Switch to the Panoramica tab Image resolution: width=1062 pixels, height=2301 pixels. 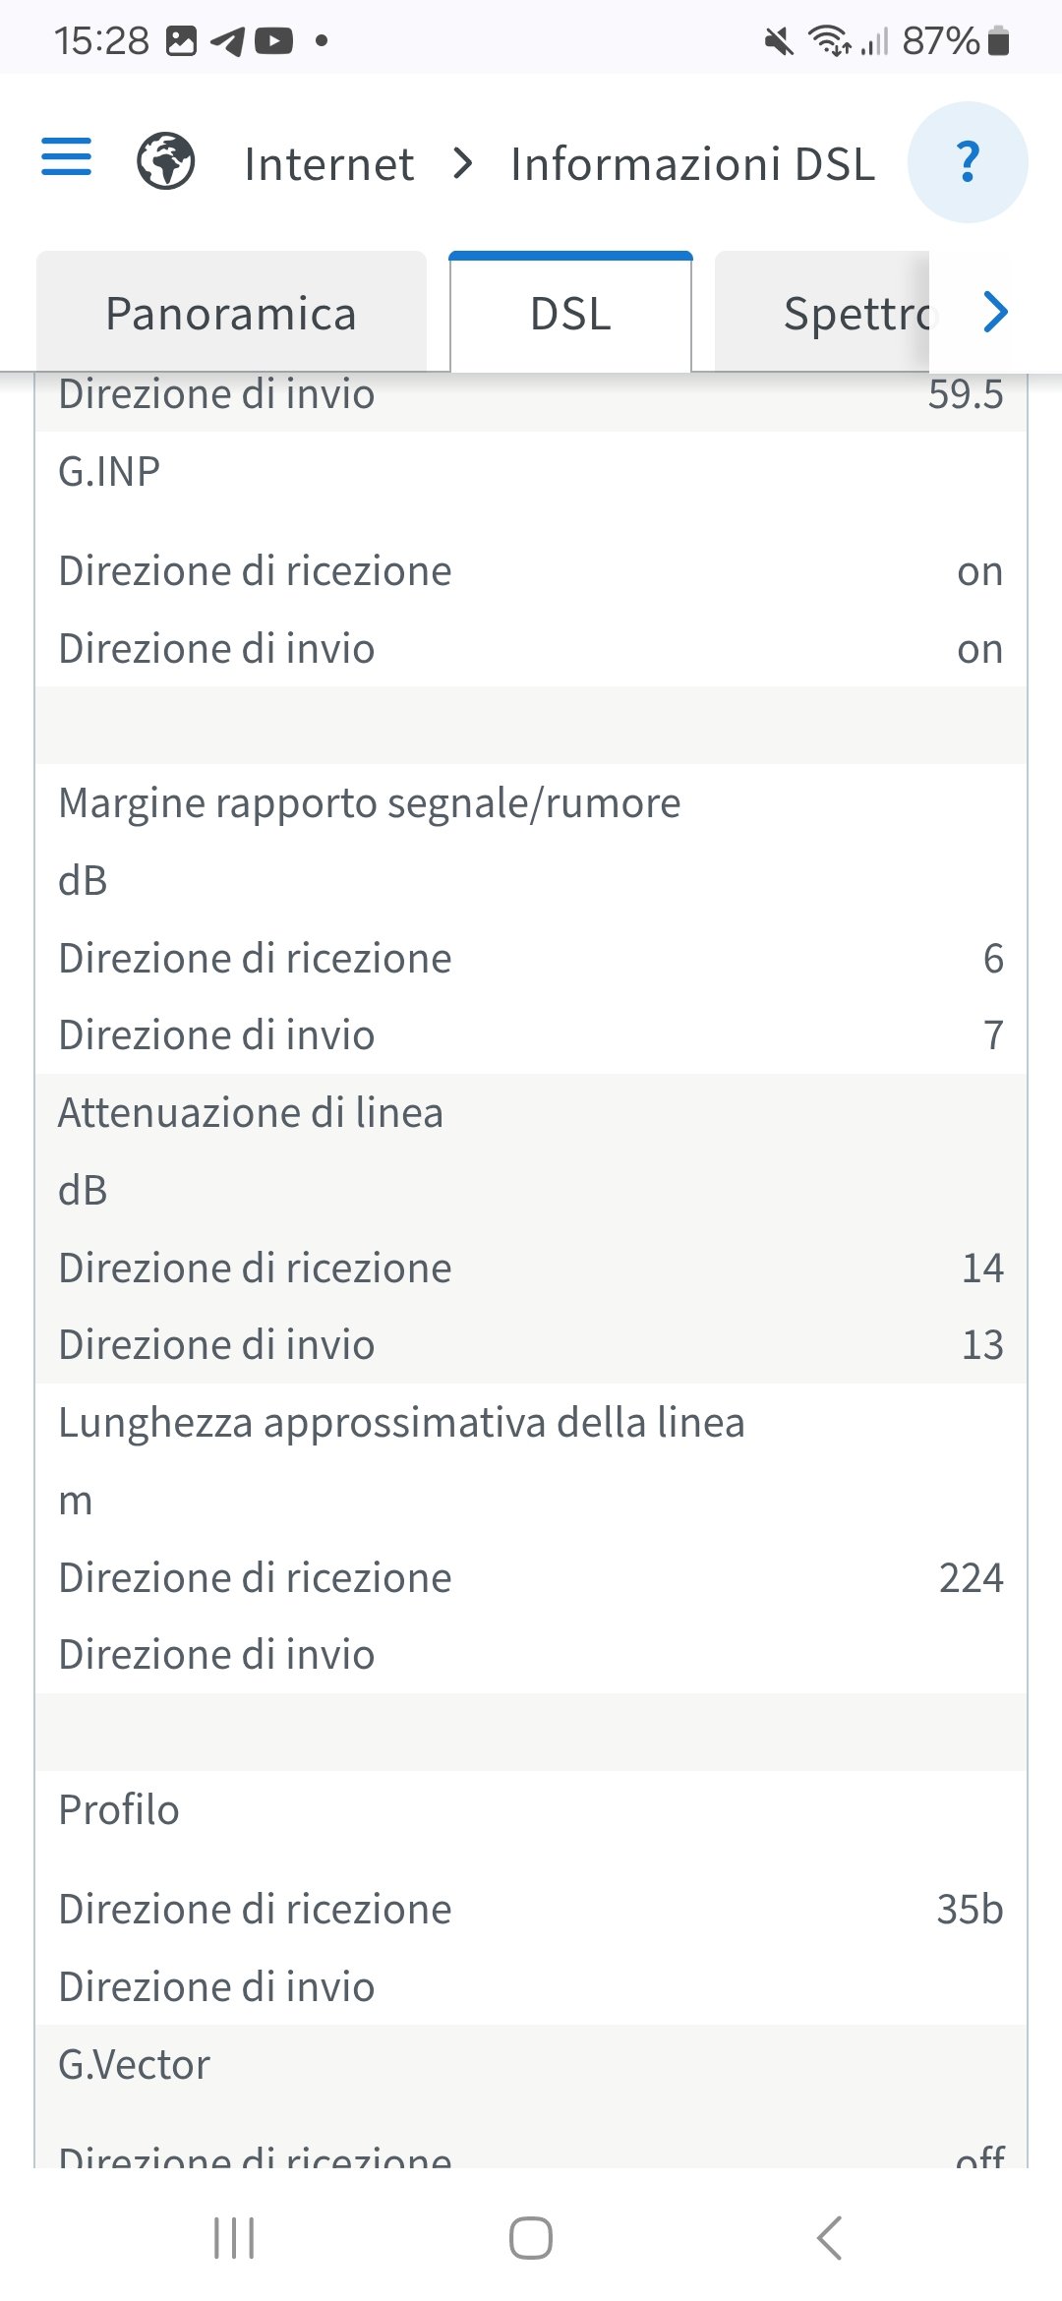pos(231,314)
